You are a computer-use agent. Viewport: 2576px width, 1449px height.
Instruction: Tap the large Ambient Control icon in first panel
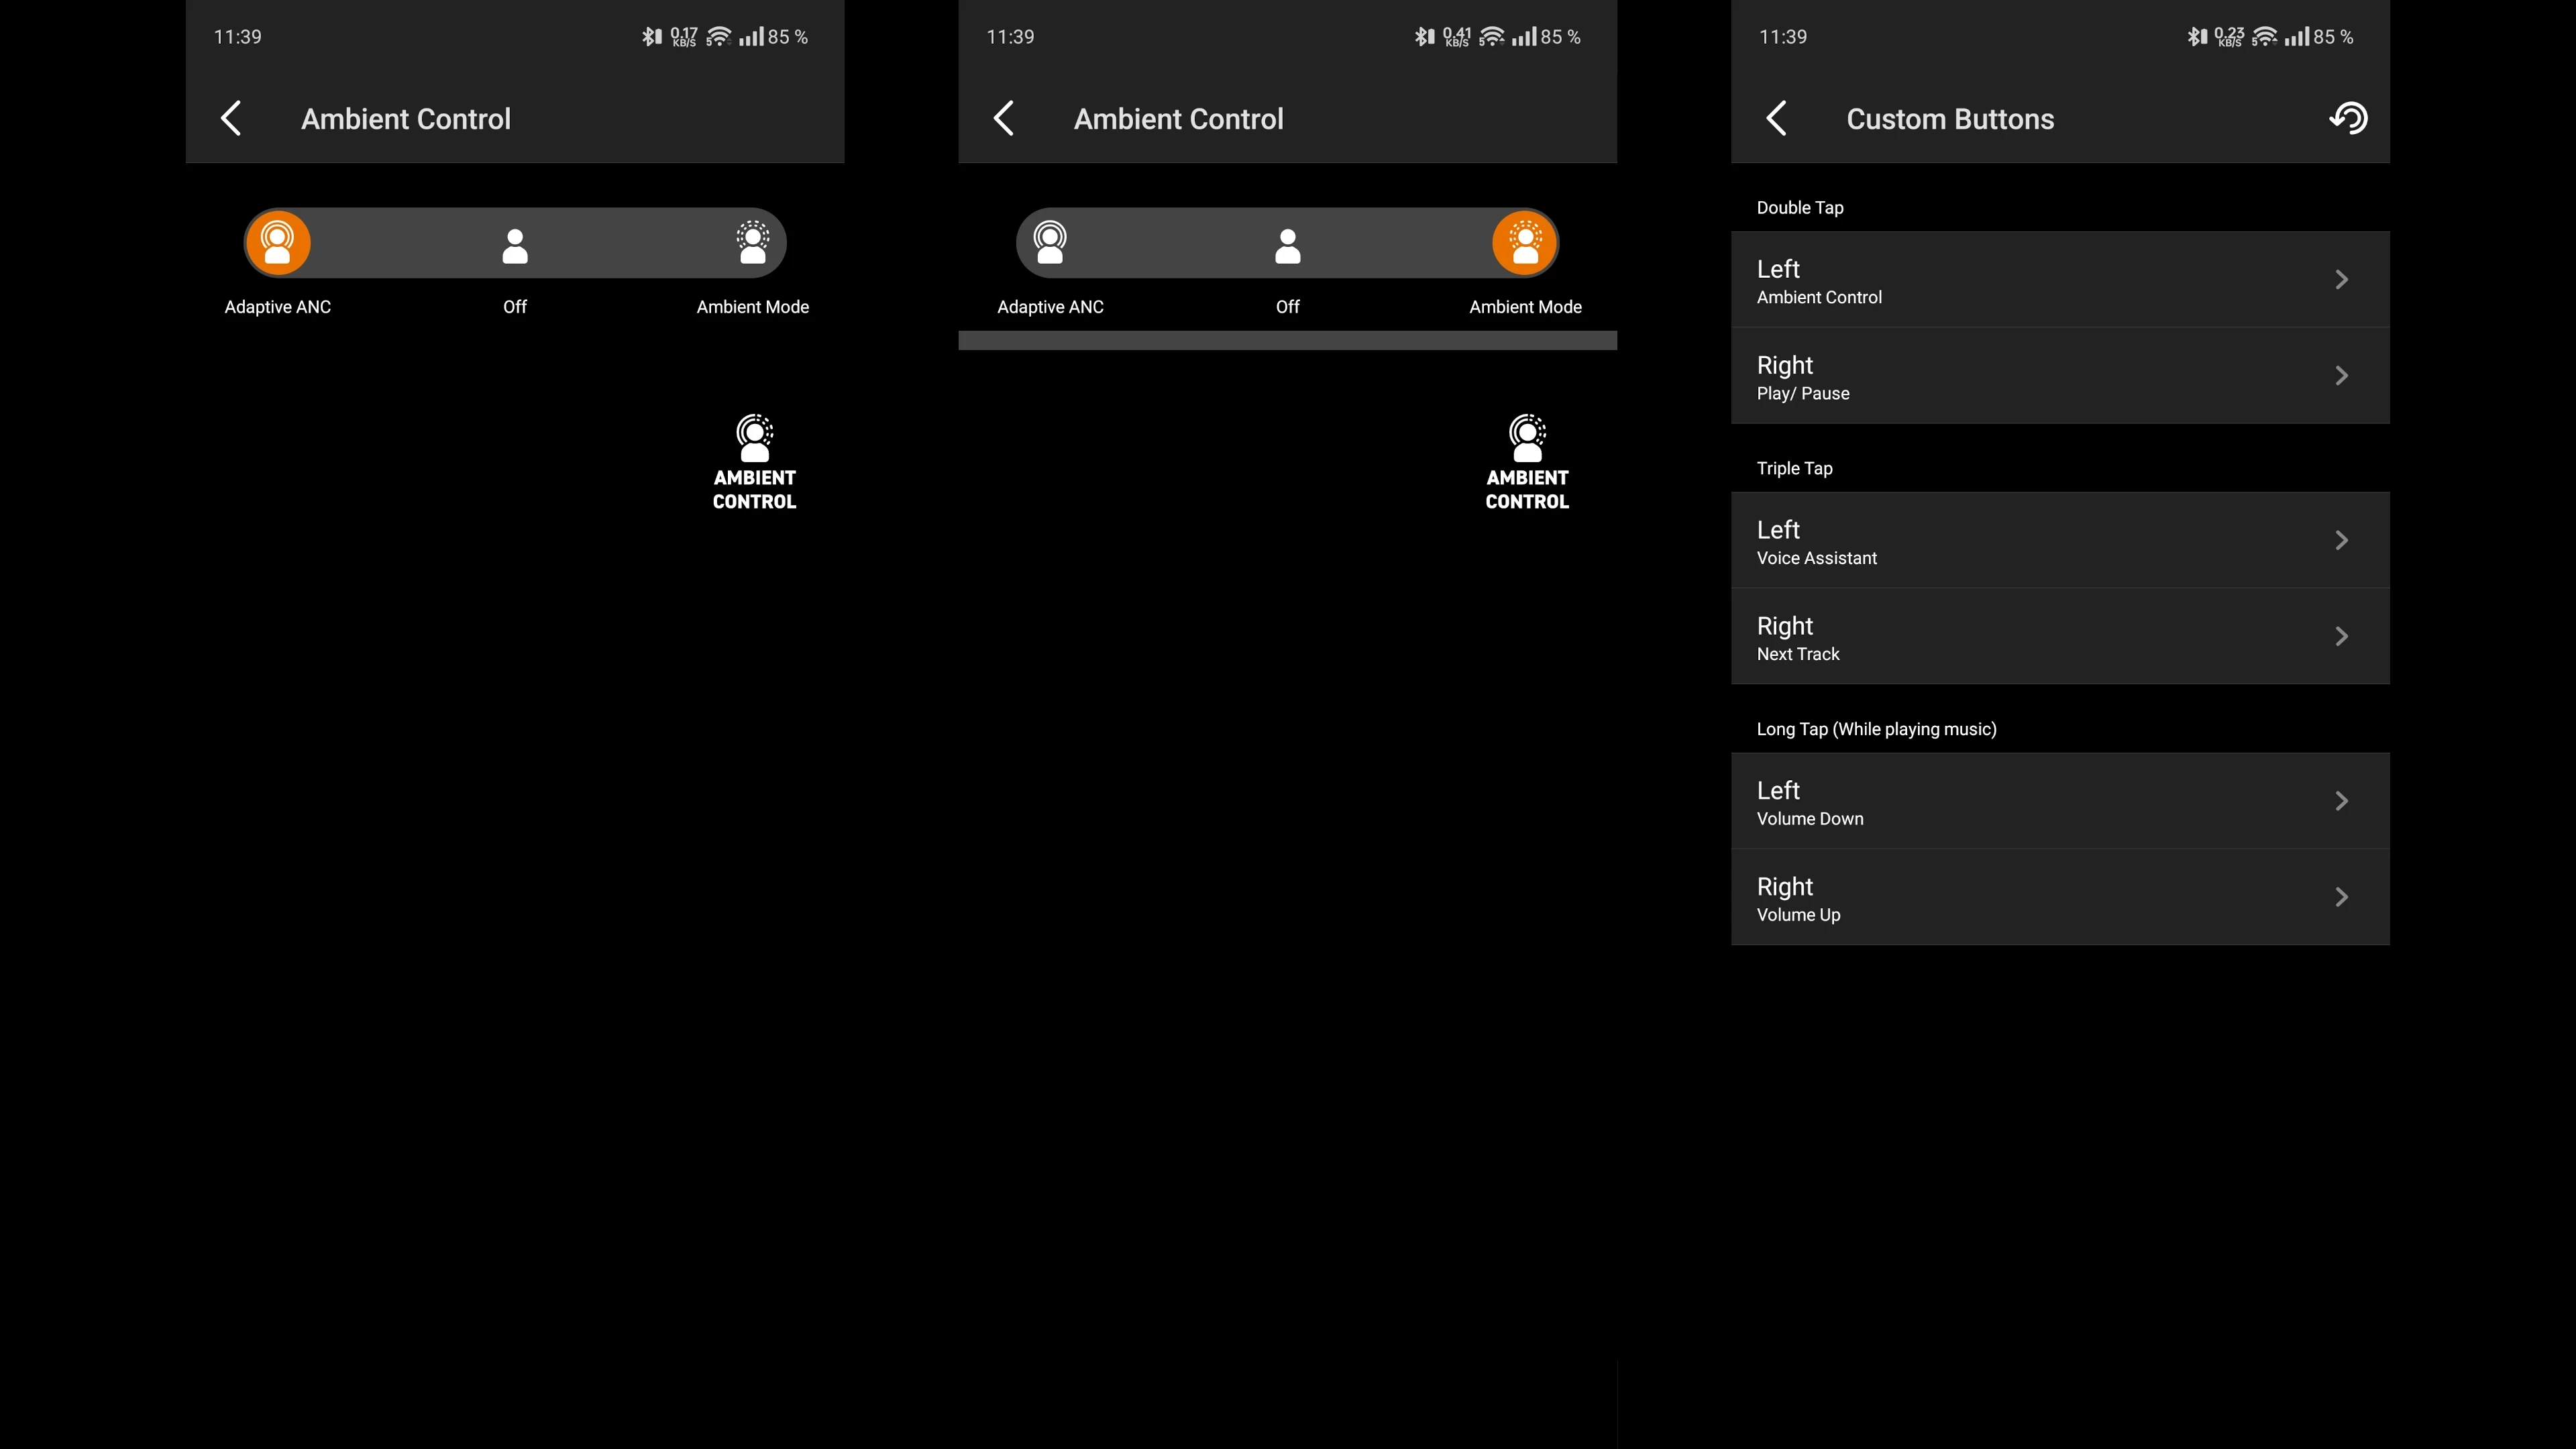(x=755, y=462)
